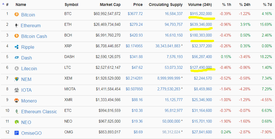Sort by Circulating Supply header
The height and width of the screenshot is (139, 275).
pos(166,5)
